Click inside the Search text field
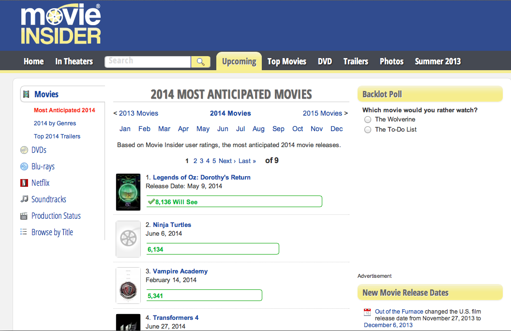Image resolution: width=511 pixels, height=331 pixels. [x=148, y=61]
